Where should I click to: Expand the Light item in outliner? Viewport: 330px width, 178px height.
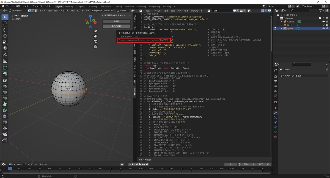(282, 25)
